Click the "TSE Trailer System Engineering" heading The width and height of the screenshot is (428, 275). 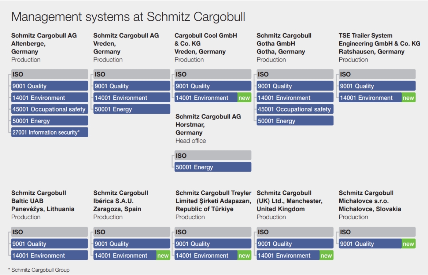[379, 44]
